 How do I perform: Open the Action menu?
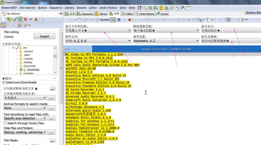click(x=42, y=7)
